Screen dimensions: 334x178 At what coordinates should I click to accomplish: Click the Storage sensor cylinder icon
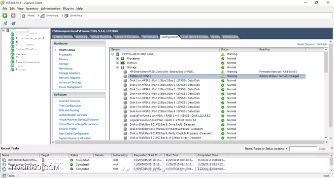tap(123, 68)
